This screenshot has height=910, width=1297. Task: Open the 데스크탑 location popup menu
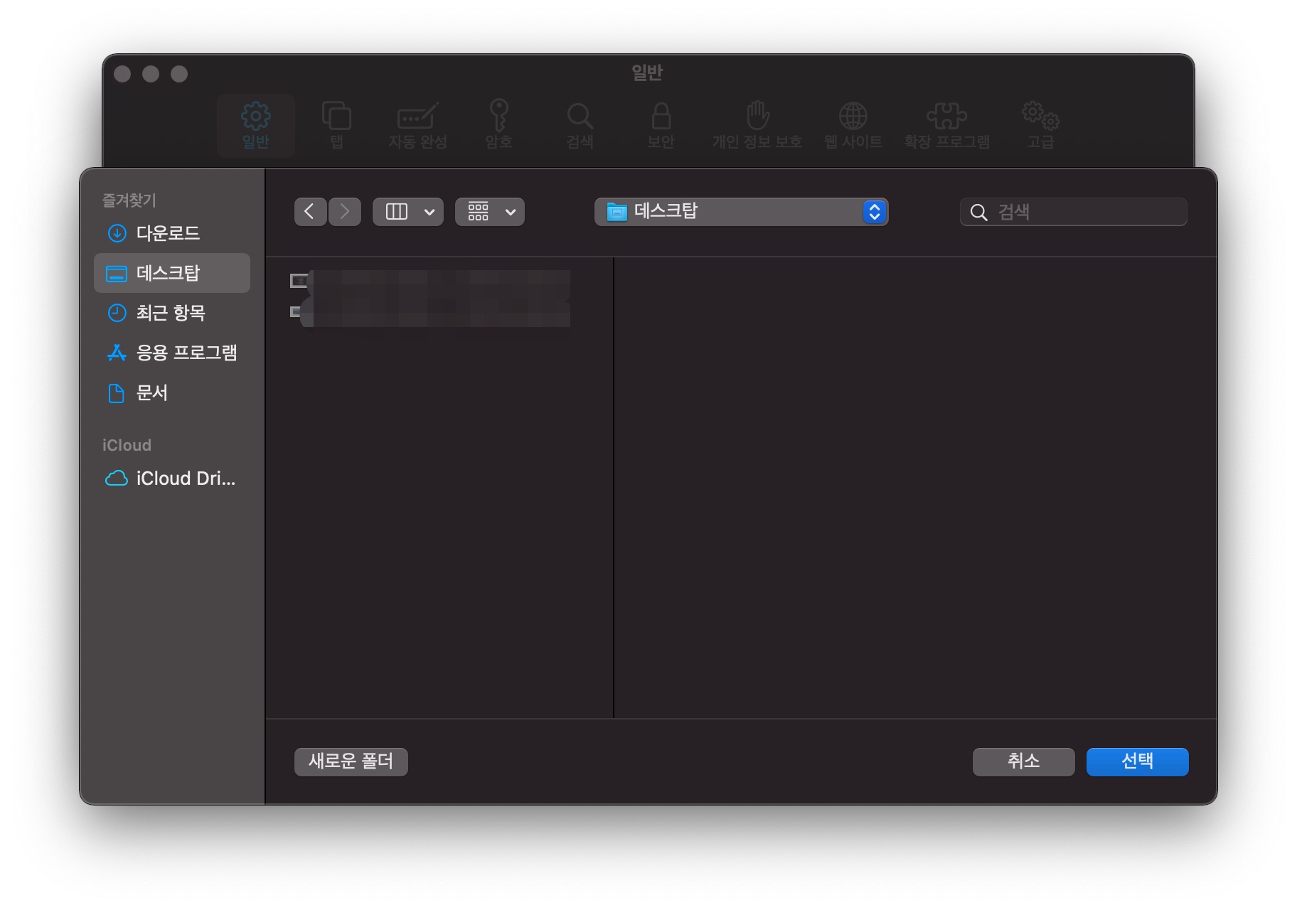(741, 212)
